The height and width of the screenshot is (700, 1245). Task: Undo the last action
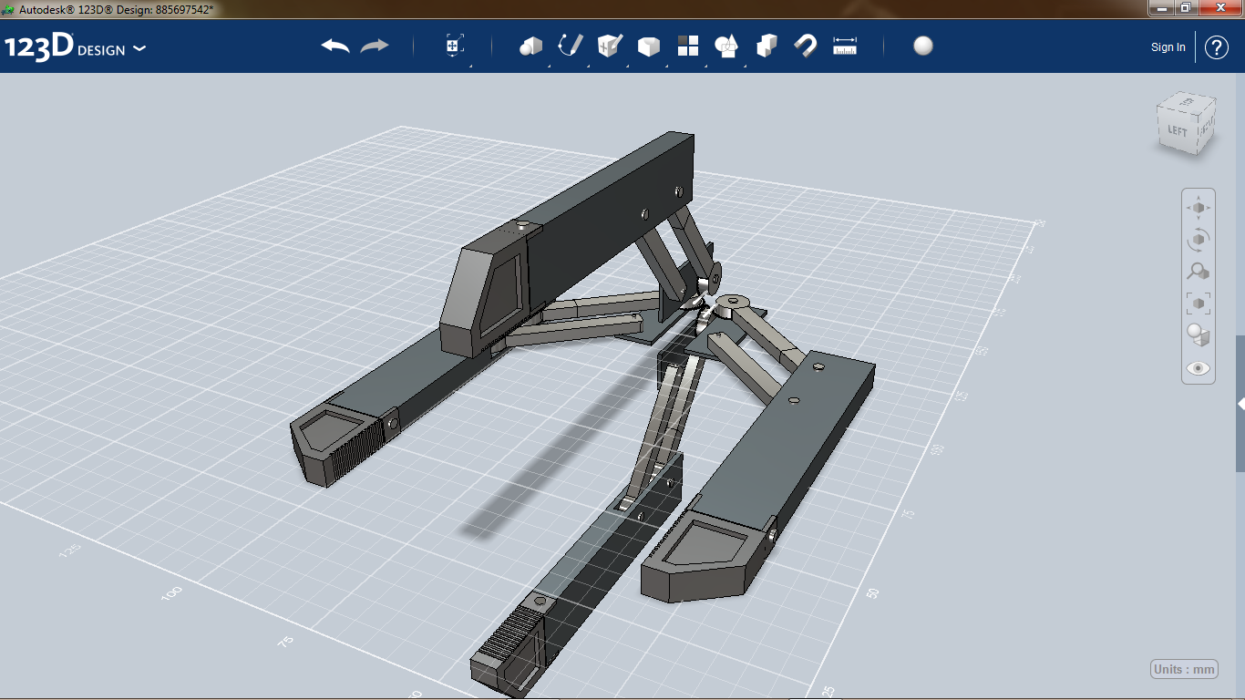coord(335,46)
